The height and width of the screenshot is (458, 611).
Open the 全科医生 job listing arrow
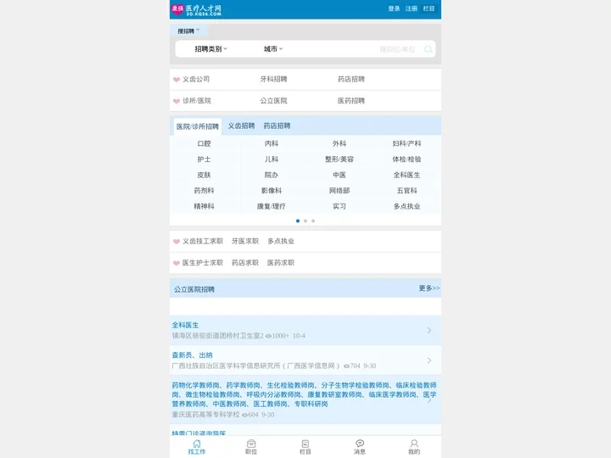coord(429,330)
